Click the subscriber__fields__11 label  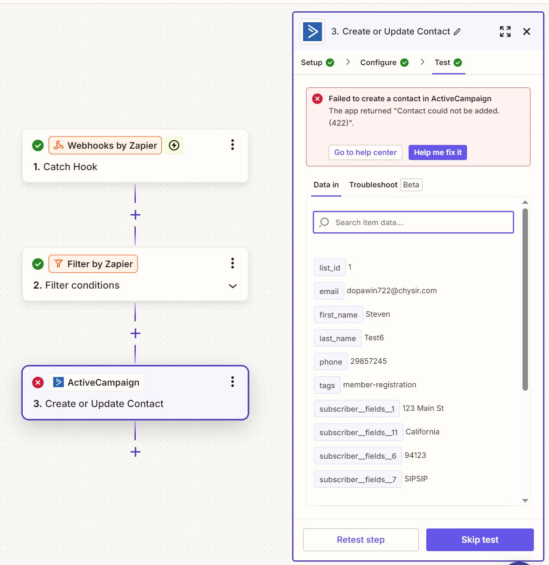[x=359, y=432]
